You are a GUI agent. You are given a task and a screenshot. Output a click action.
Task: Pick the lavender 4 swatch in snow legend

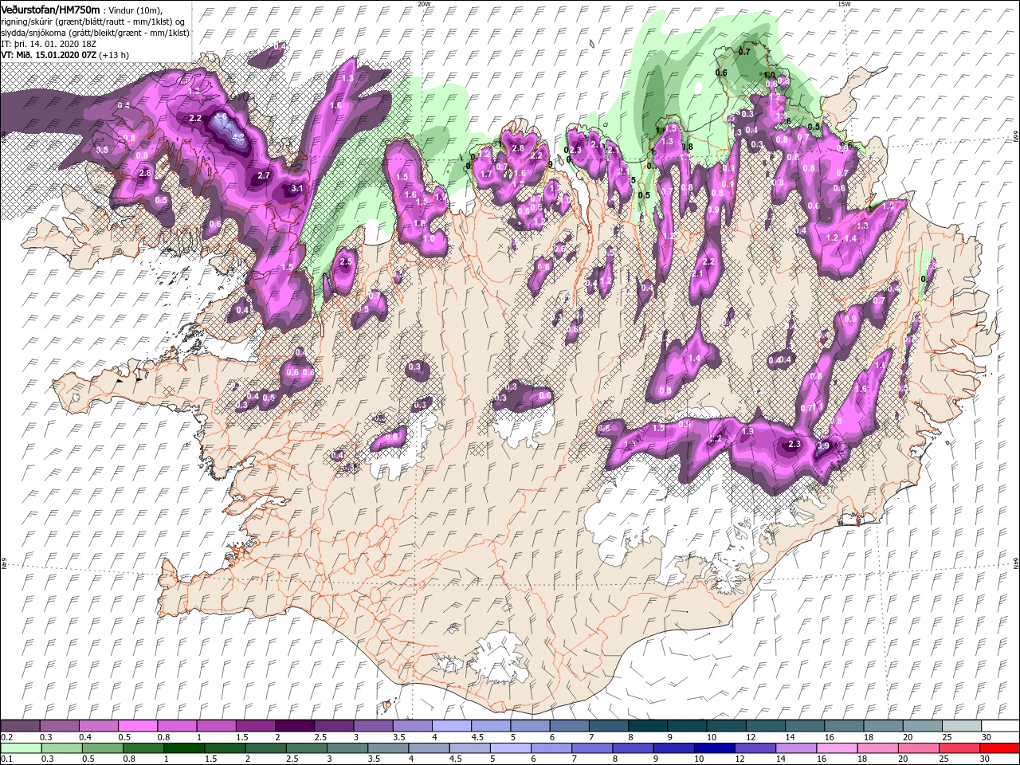[x=451, y=726]
